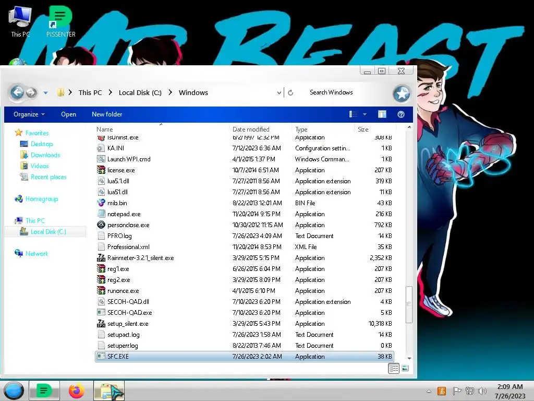Viewport: 534px width, 401px height.
Task: Click the Back navigation arrow
Action: click(17, 92)
